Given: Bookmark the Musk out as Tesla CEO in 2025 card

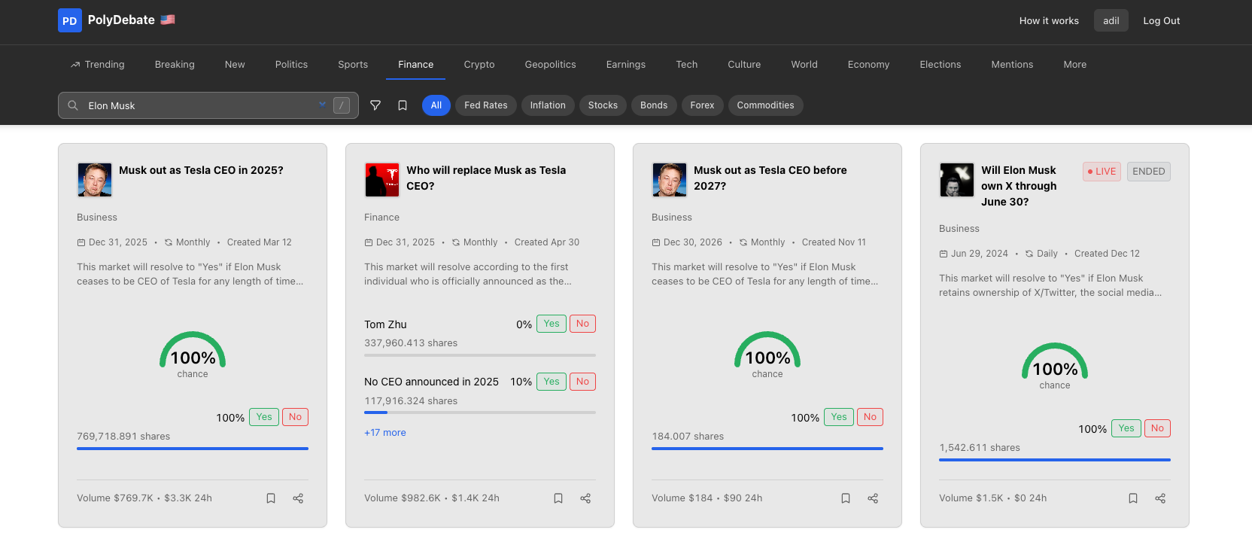Looking at the screenshot, I should 271,498.
